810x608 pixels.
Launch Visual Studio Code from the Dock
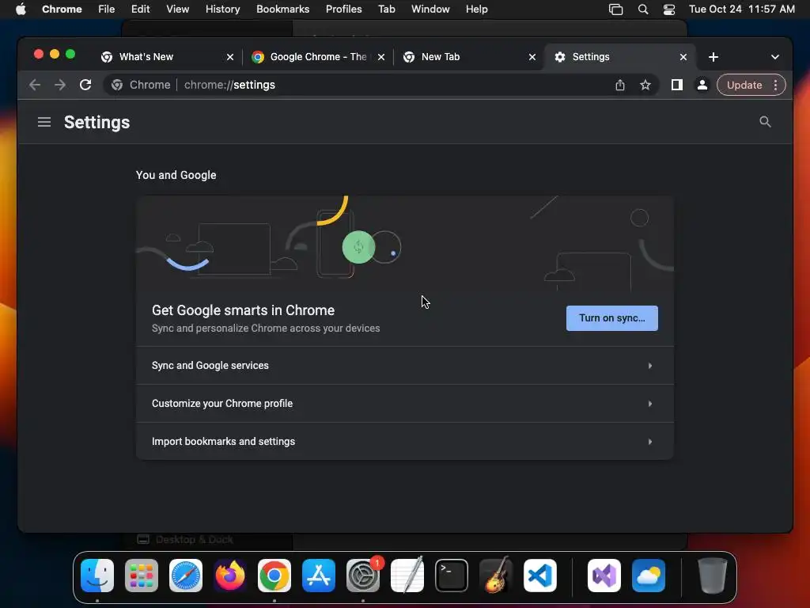click(540, 576)
